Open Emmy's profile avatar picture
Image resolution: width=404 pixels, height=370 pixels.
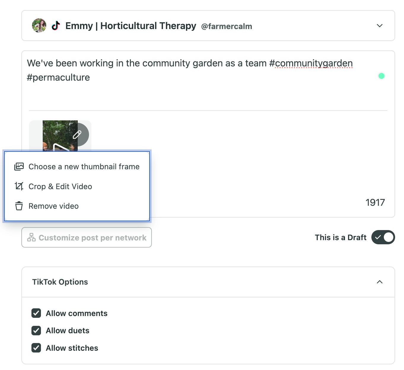(x=39, y=25)
